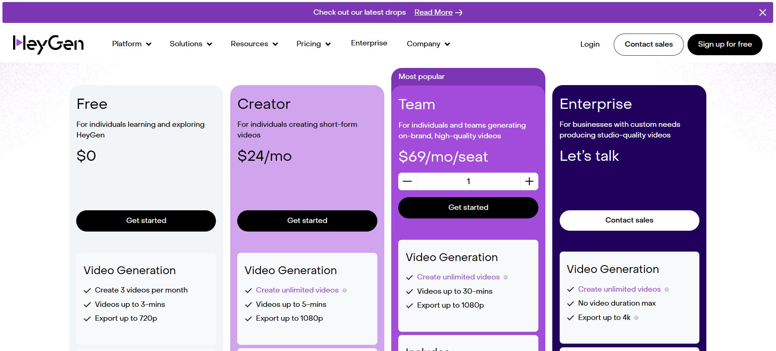Expand the Solutions menu
This screenshot has width=776, height=351.
point(191,44)
